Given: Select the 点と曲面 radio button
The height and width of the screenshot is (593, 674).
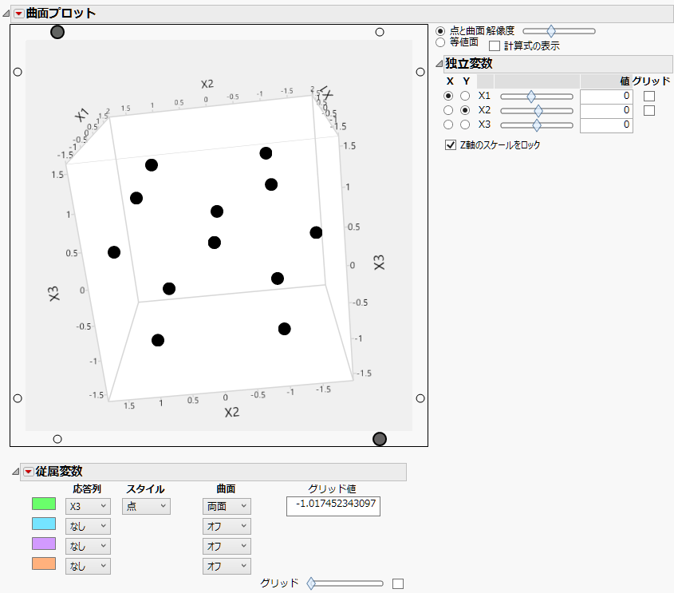Looking at the screenshot, I should [x=440, y=31].
